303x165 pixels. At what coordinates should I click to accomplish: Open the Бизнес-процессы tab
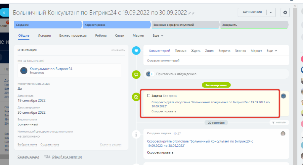point(73,36)
